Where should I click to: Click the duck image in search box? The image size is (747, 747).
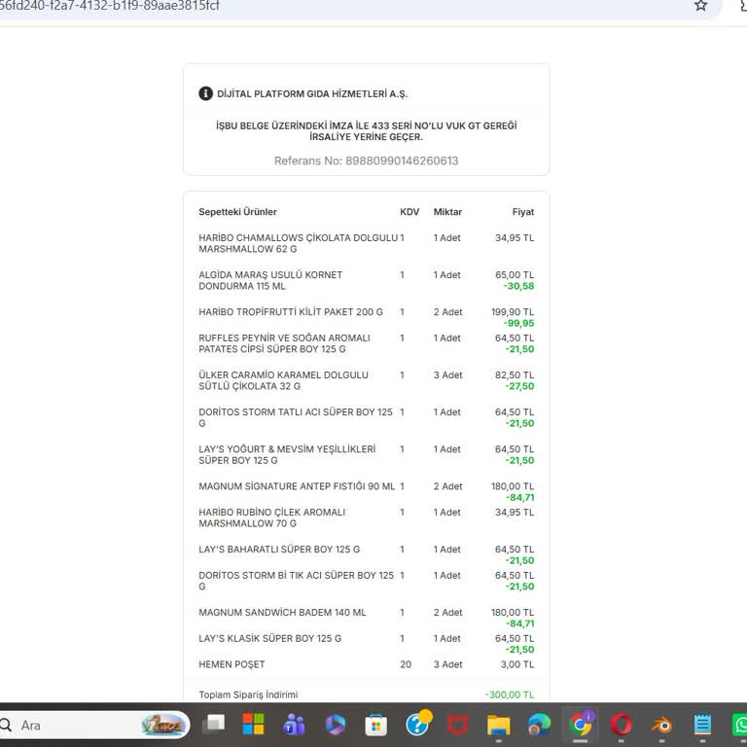coord(162,725)
